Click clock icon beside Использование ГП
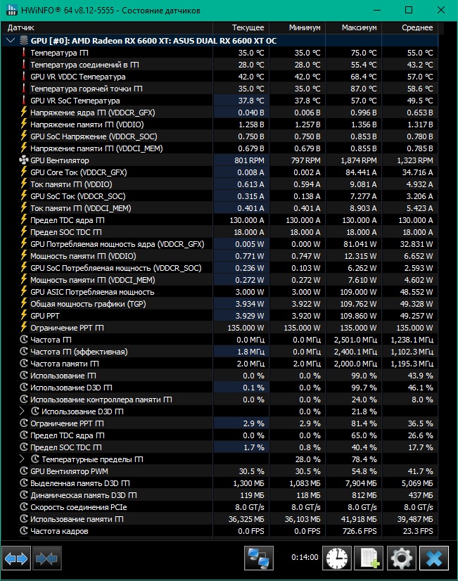 24,375
